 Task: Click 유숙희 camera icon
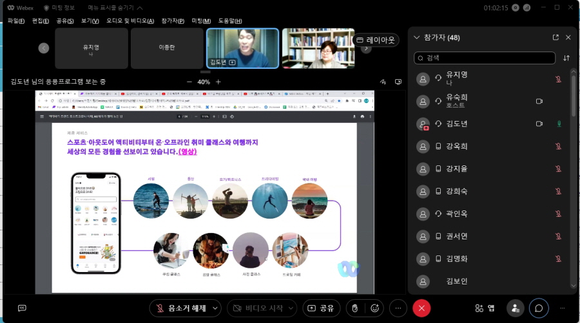pos(539,101)
